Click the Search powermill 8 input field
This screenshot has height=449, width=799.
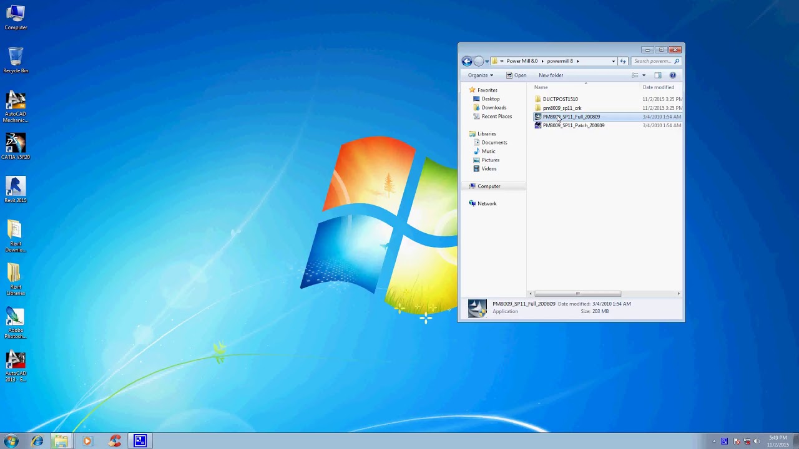pos(656,61)
